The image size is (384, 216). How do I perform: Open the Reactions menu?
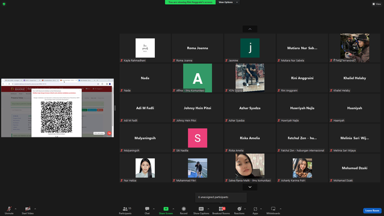coord(239,210)
